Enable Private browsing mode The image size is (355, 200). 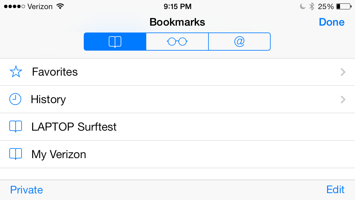(x=26, y=190)
